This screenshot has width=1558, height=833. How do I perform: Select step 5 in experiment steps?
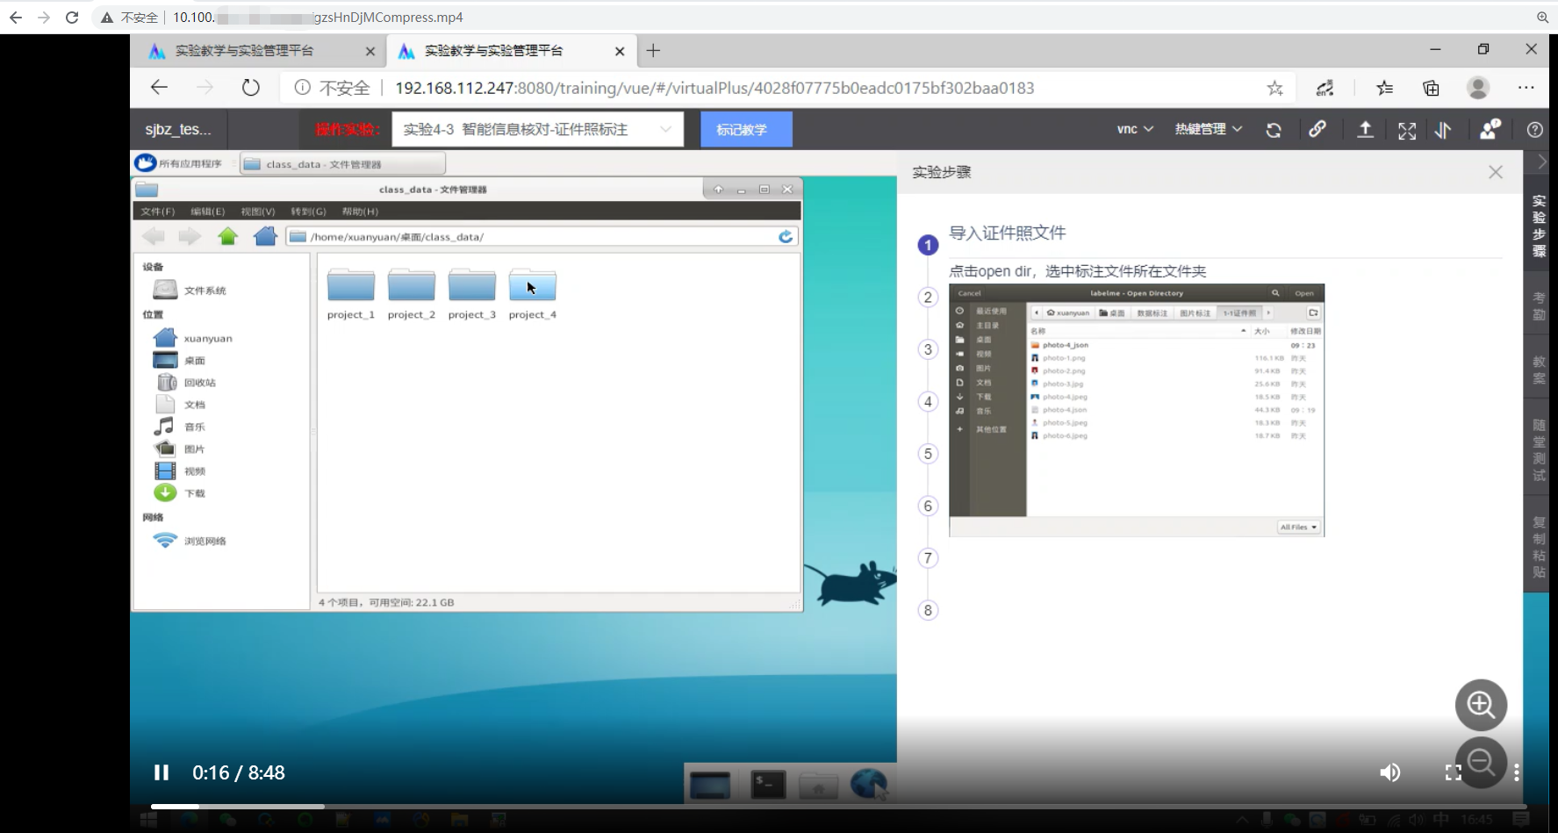pyautogui.click(x=928, y=454)
